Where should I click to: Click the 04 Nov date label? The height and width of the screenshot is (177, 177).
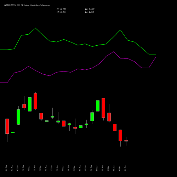(6, 168)
